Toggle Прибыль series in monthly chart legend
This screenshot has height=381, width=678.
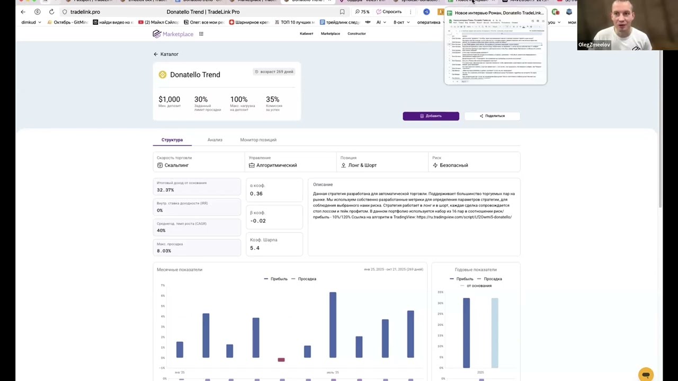pos(275,279)
